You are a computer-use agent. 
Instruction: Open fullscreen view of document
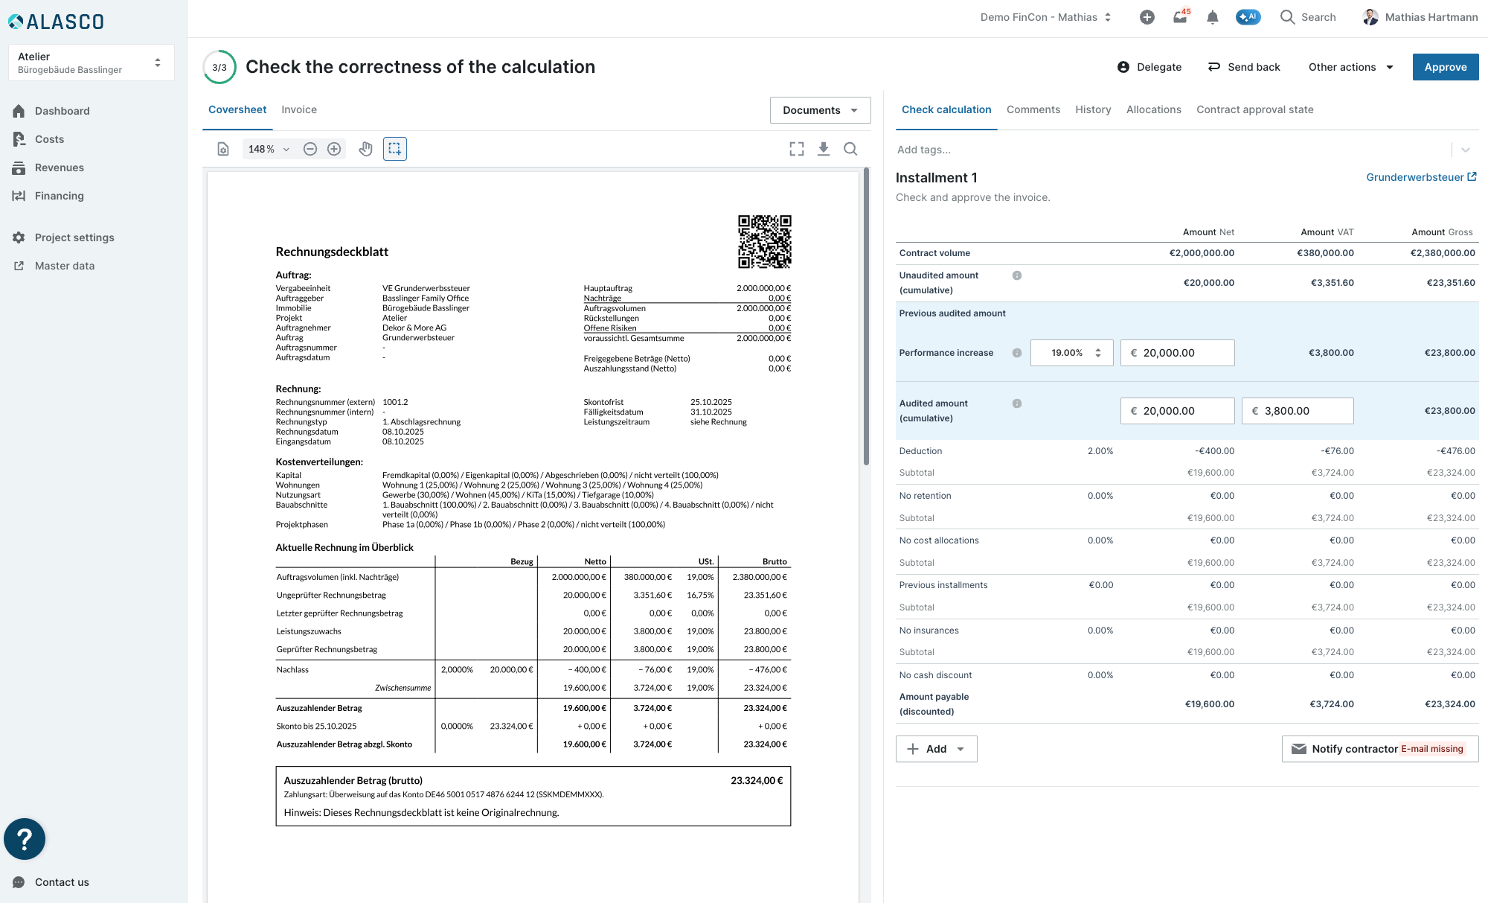tap(797, 149)
